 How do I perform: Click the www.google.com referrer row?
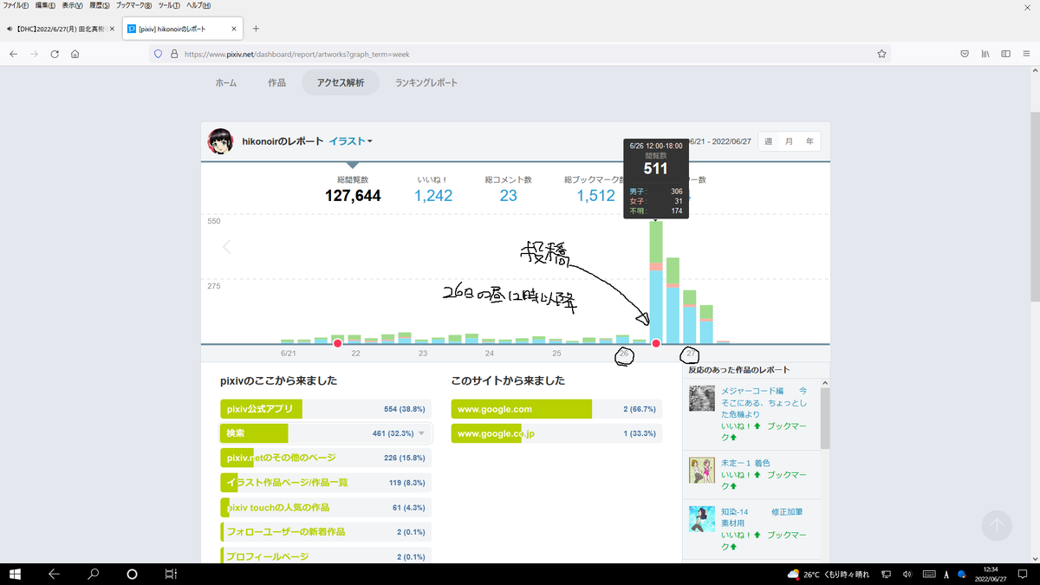556,409
